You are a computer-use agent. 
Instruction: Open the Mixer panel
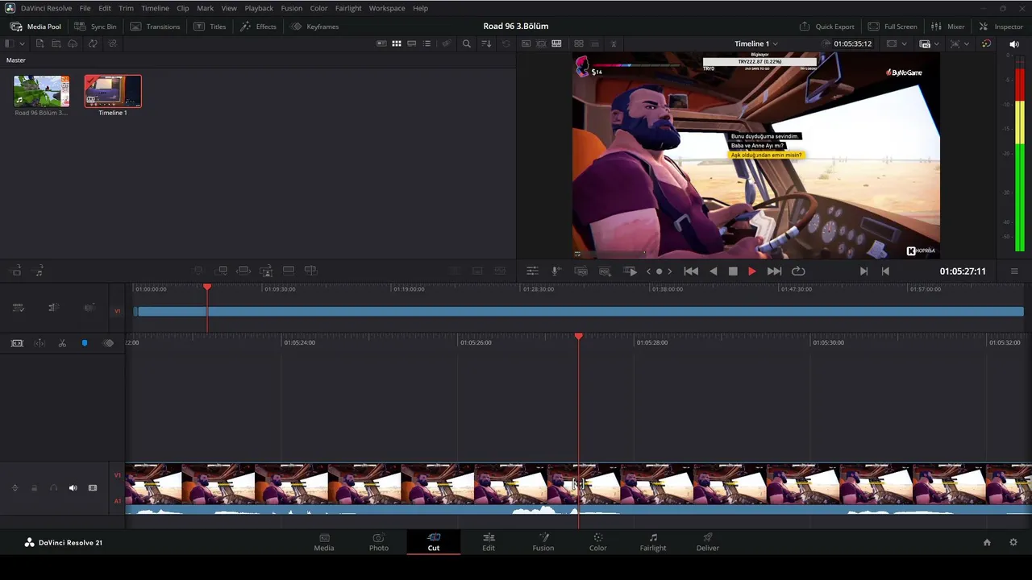pyautogui.click(x=947, y=27)
